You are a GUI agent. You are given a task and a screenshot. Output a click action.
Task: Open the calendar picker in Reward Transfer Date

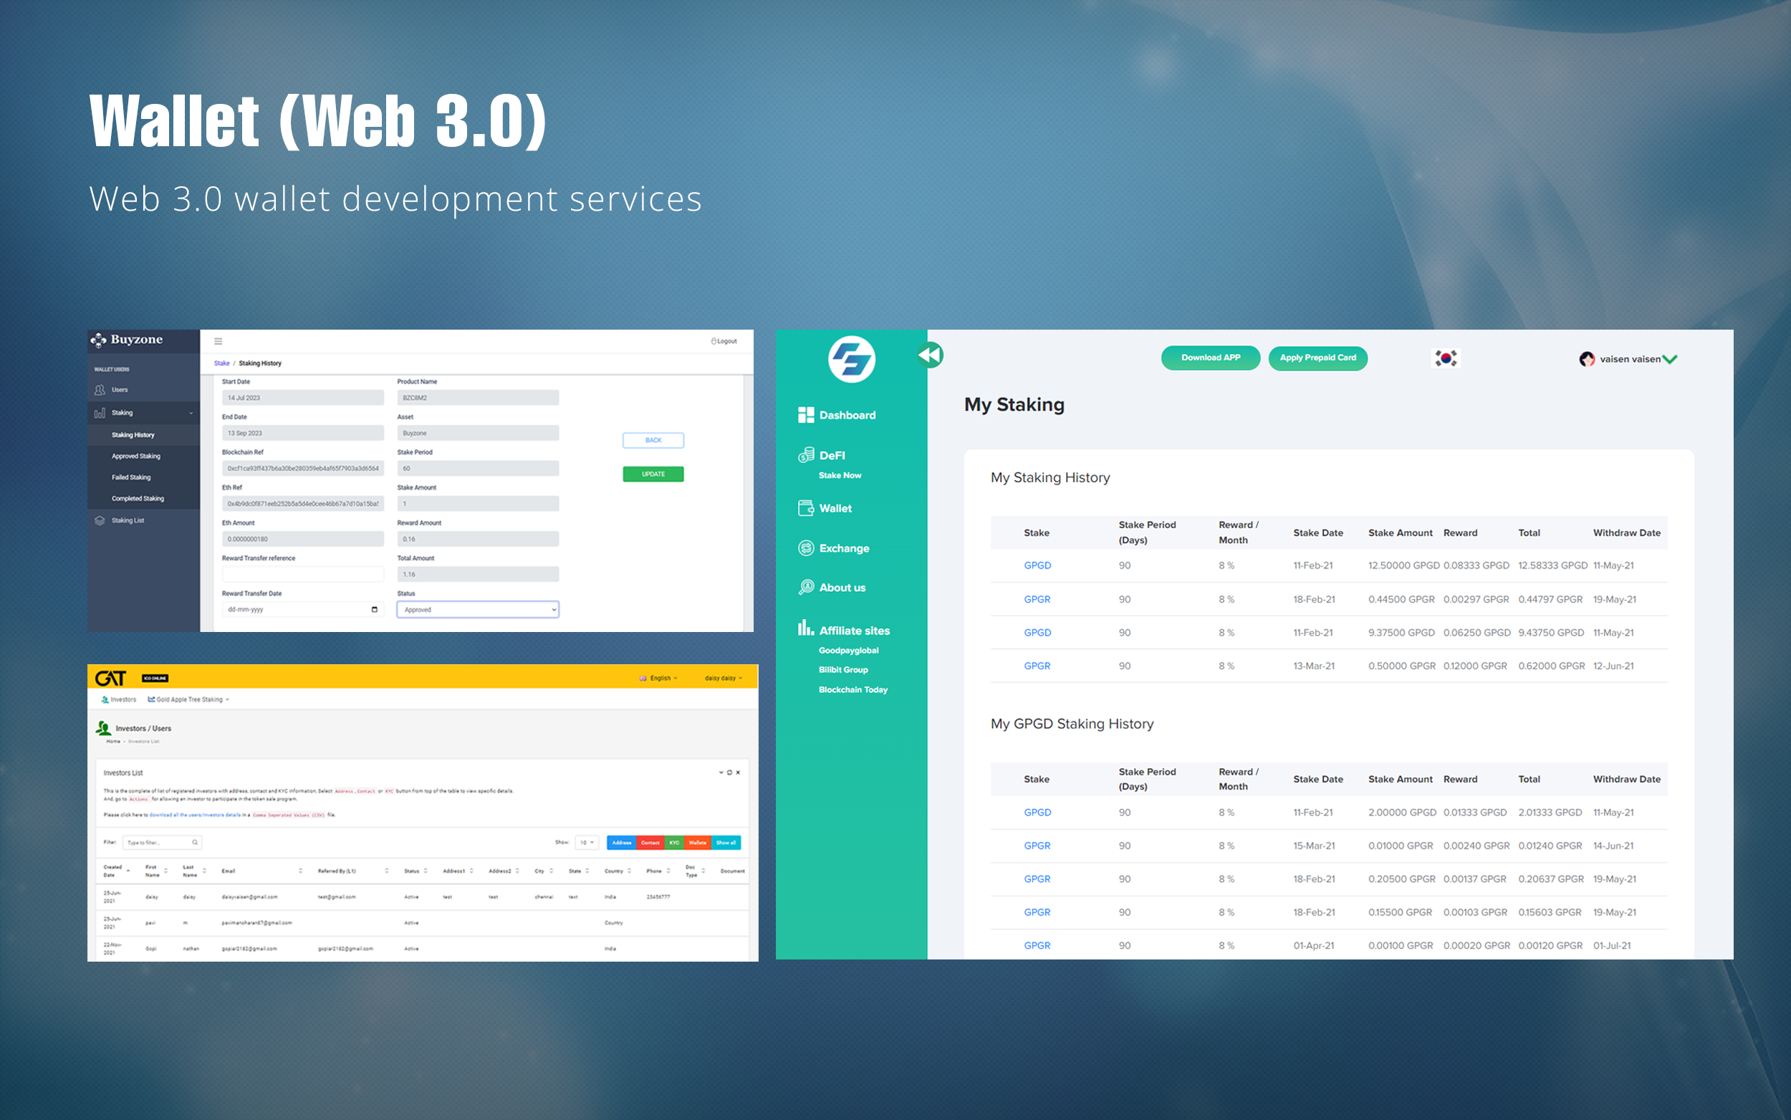pos(374,610)
